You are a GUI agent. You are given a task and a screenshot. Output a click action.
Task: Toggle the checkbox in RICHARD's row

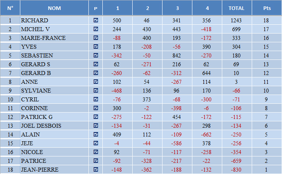96,20
